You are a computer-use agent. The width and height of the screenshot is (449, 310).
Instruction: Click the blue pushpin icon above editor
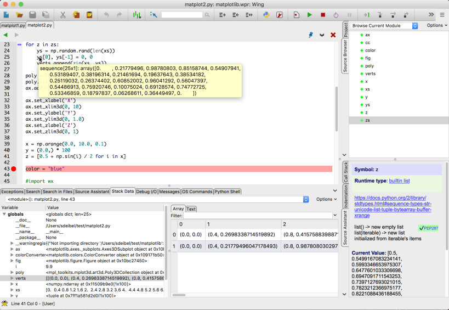coord(311,35)
